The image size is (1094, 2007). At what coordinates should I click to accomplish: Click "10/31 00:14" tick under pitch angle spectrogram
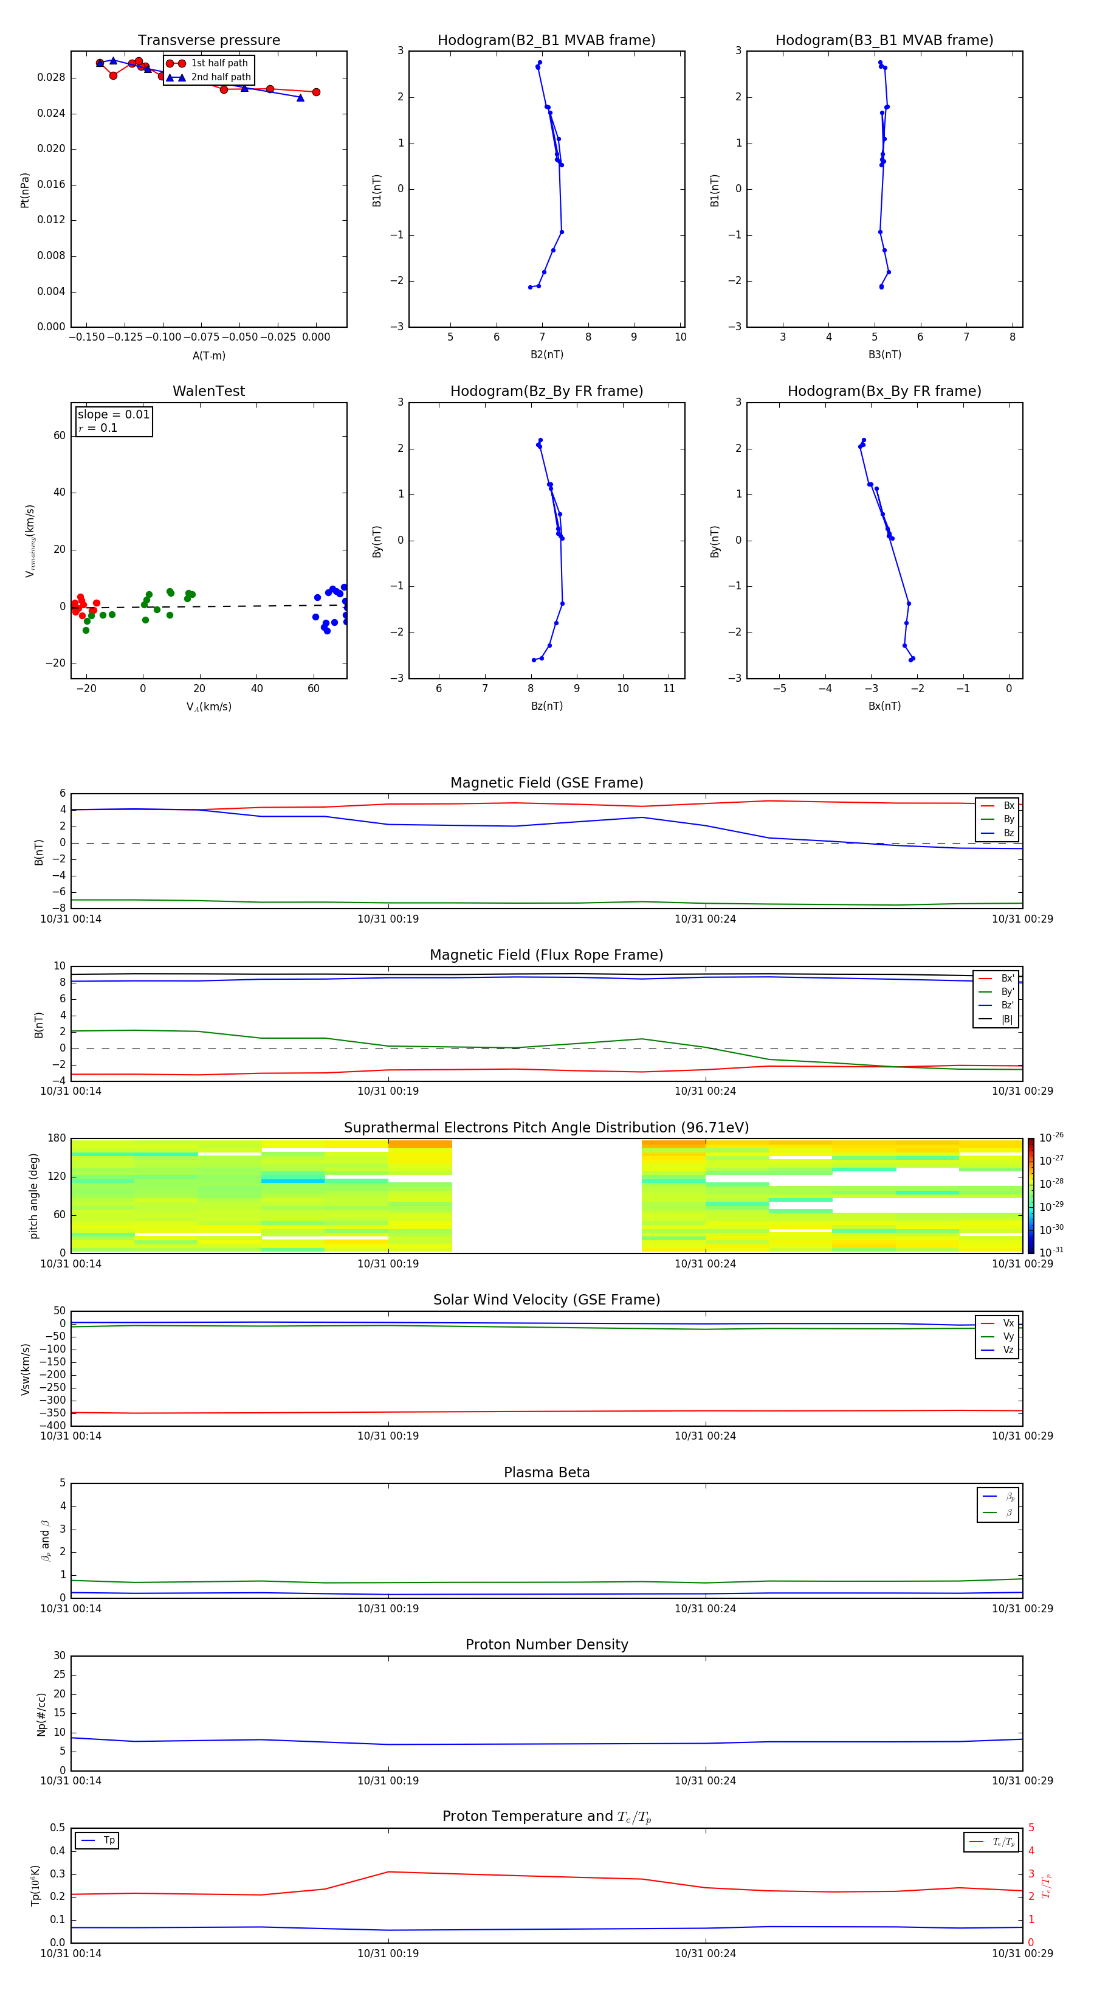point(71,1264)
